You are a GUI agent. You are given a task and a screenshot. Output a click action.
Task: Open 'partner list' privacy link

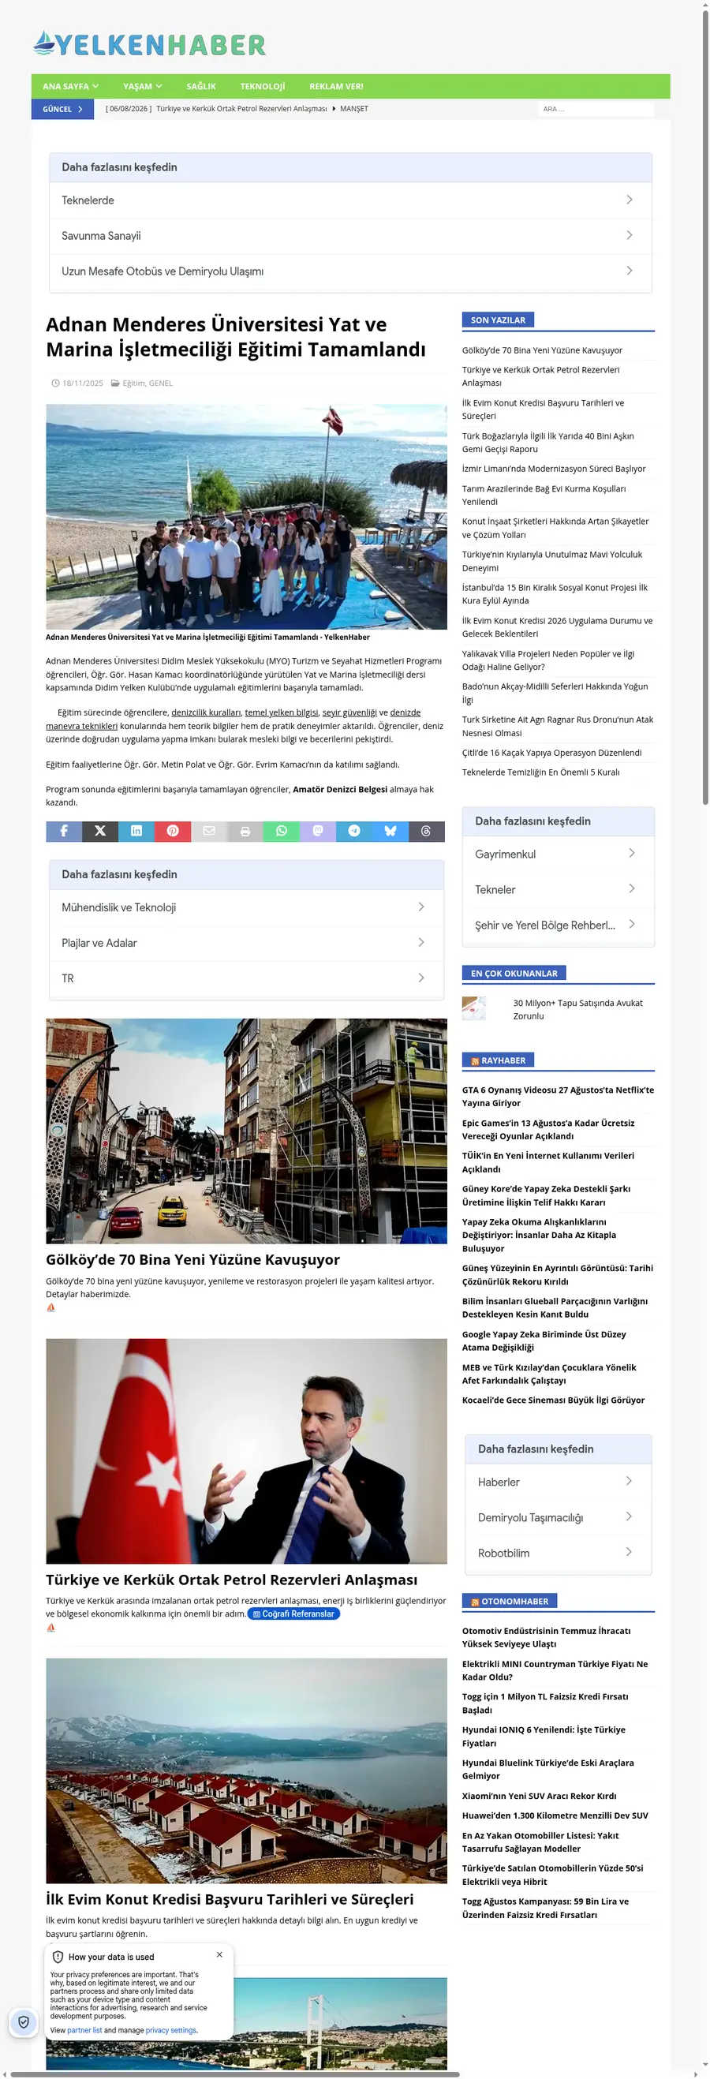[84, 2031]
